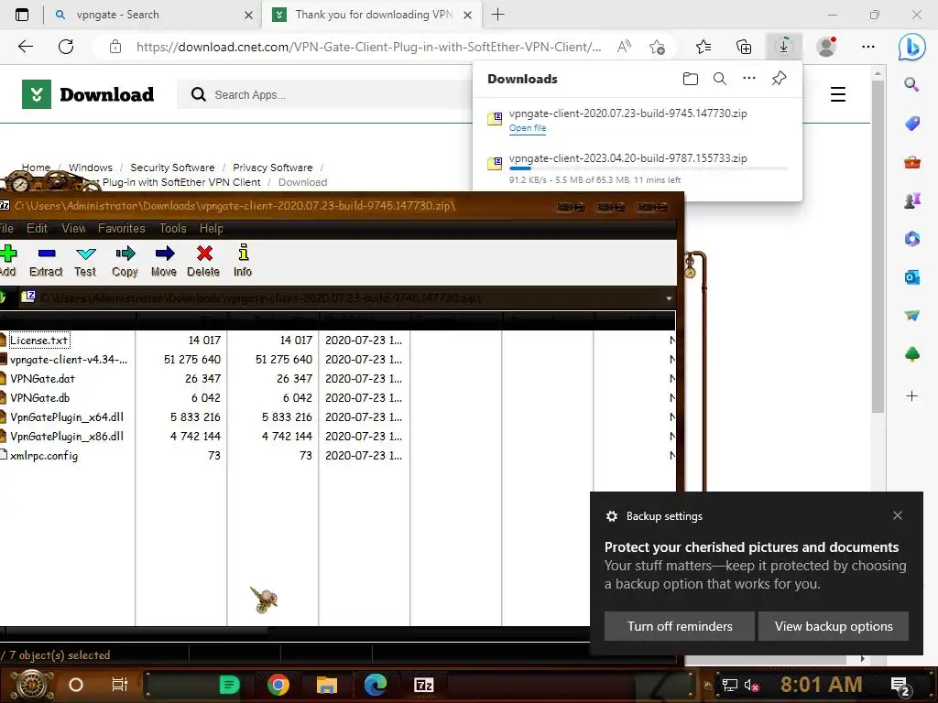
Task: Click the Windows breadcrumb link
Action: 91,168
